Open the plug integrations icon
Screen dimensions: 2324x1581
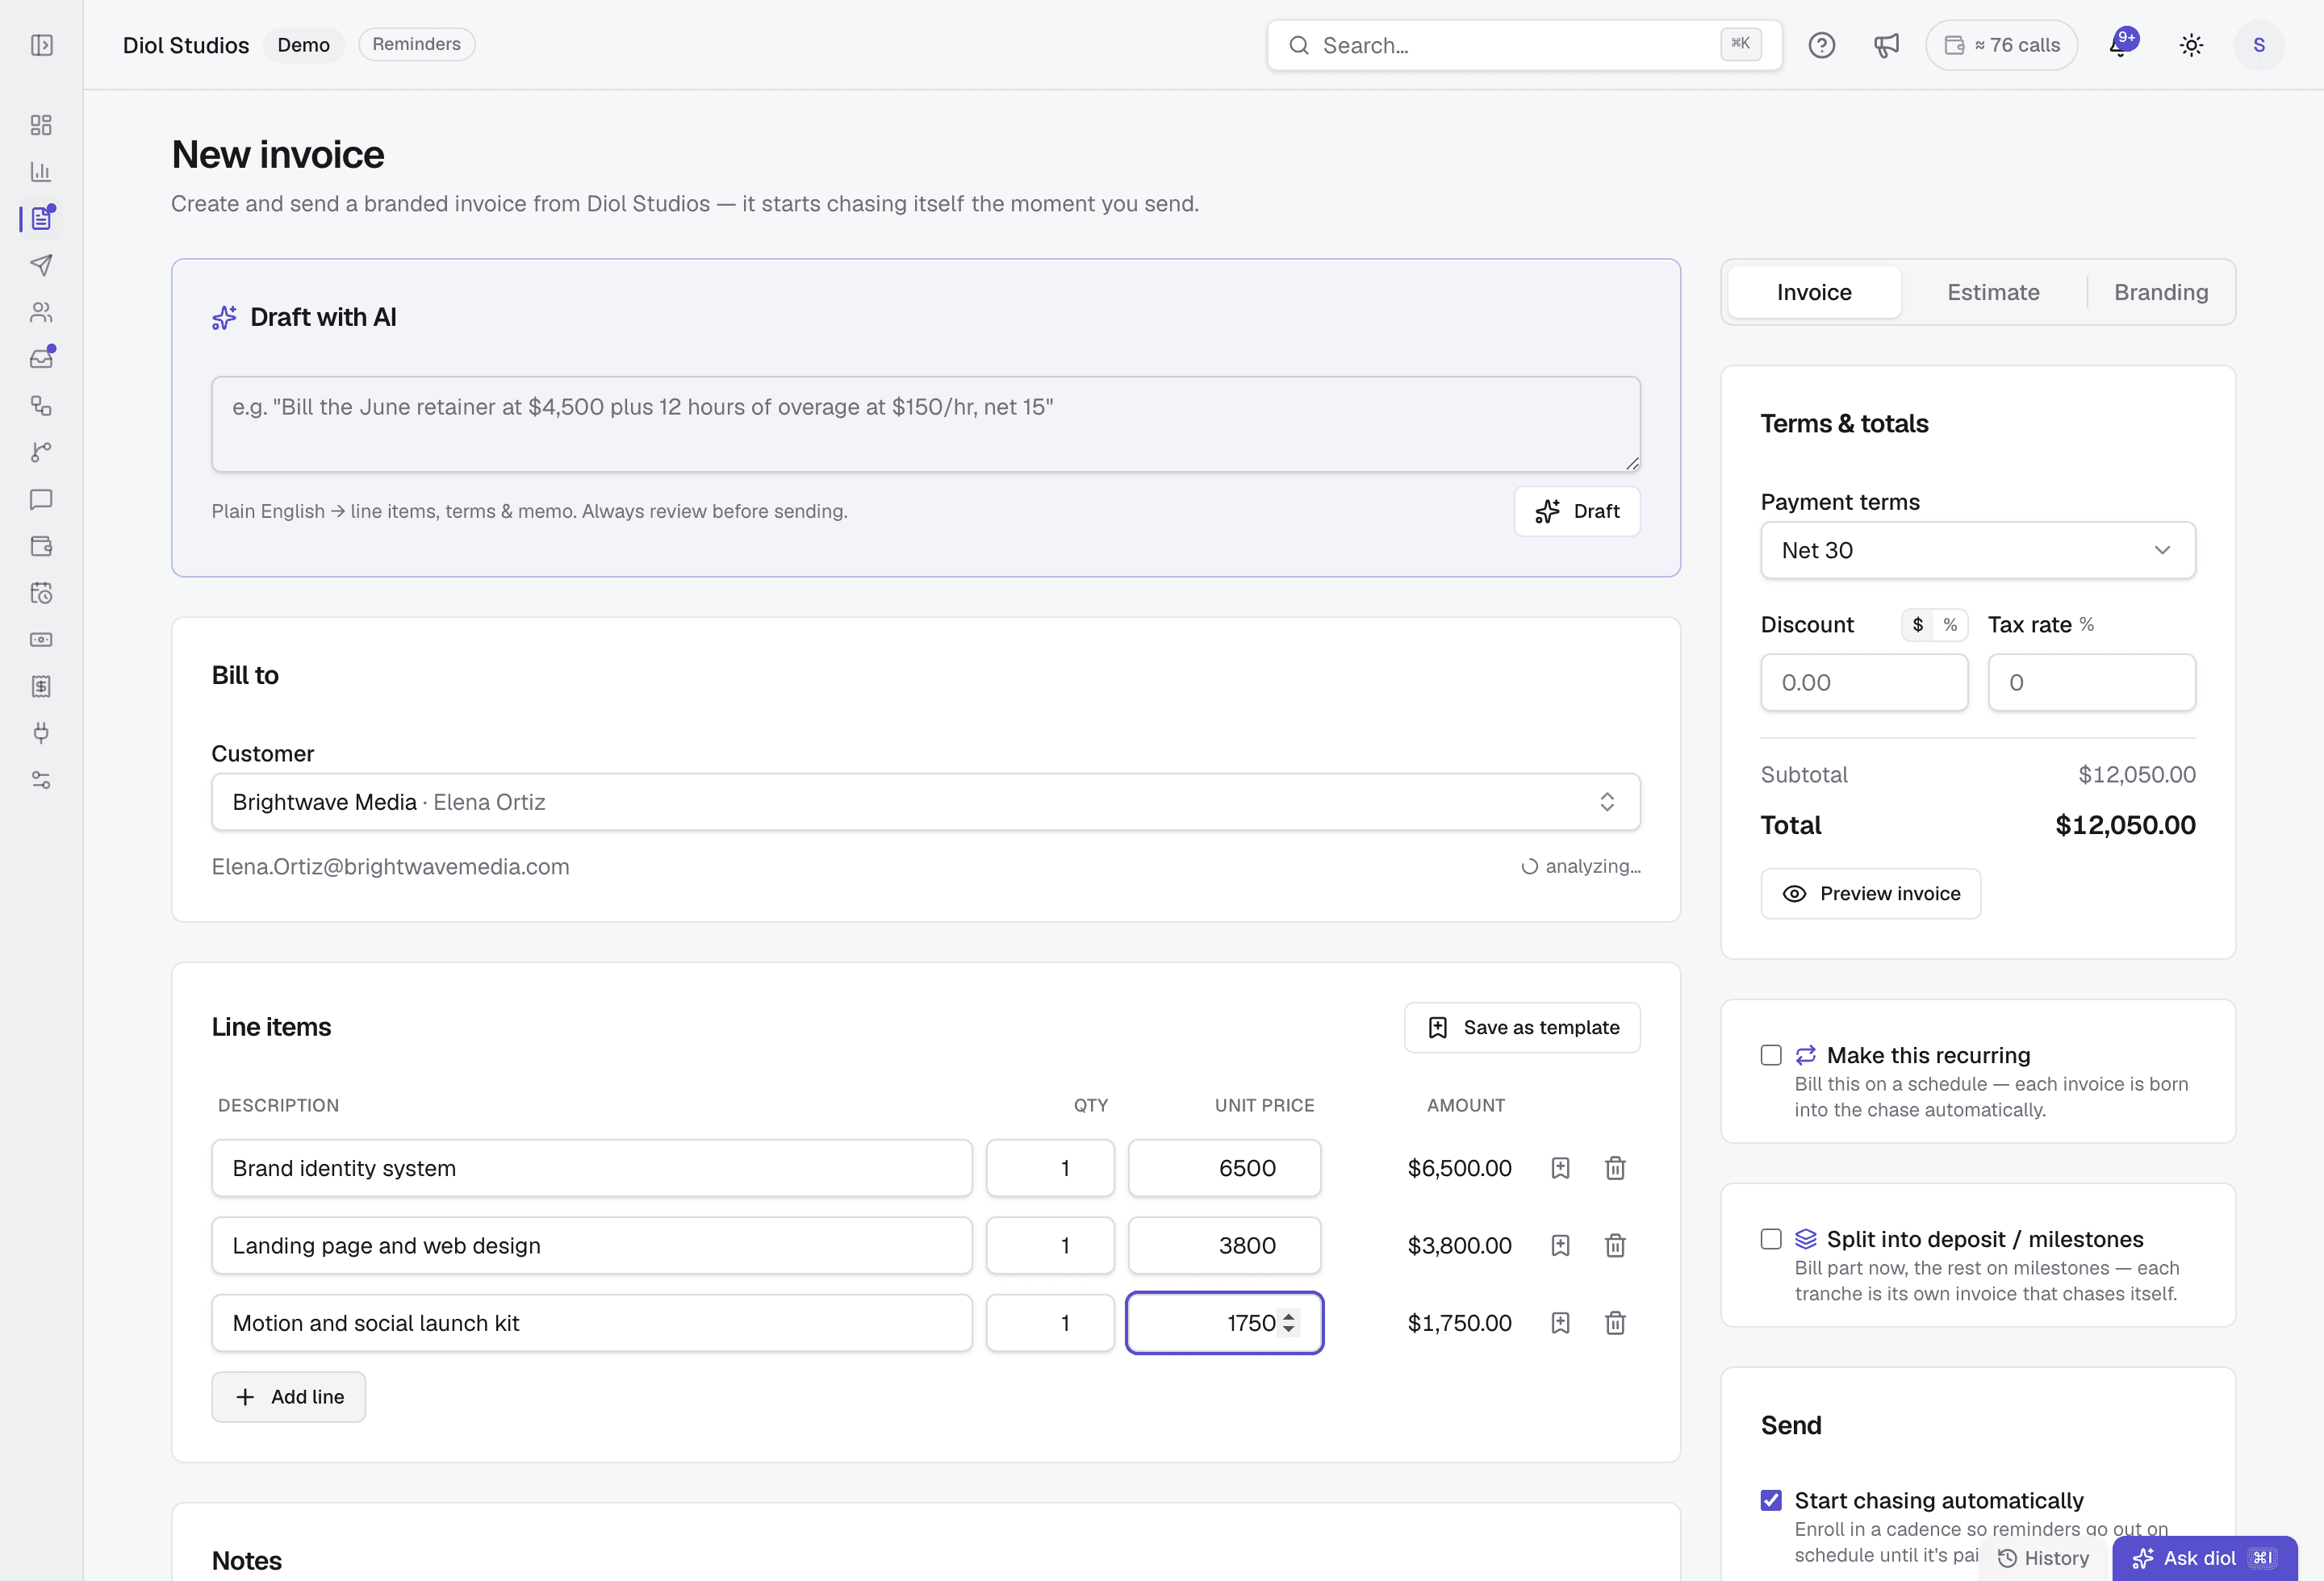pyautogui.click(x=41, y=732)
